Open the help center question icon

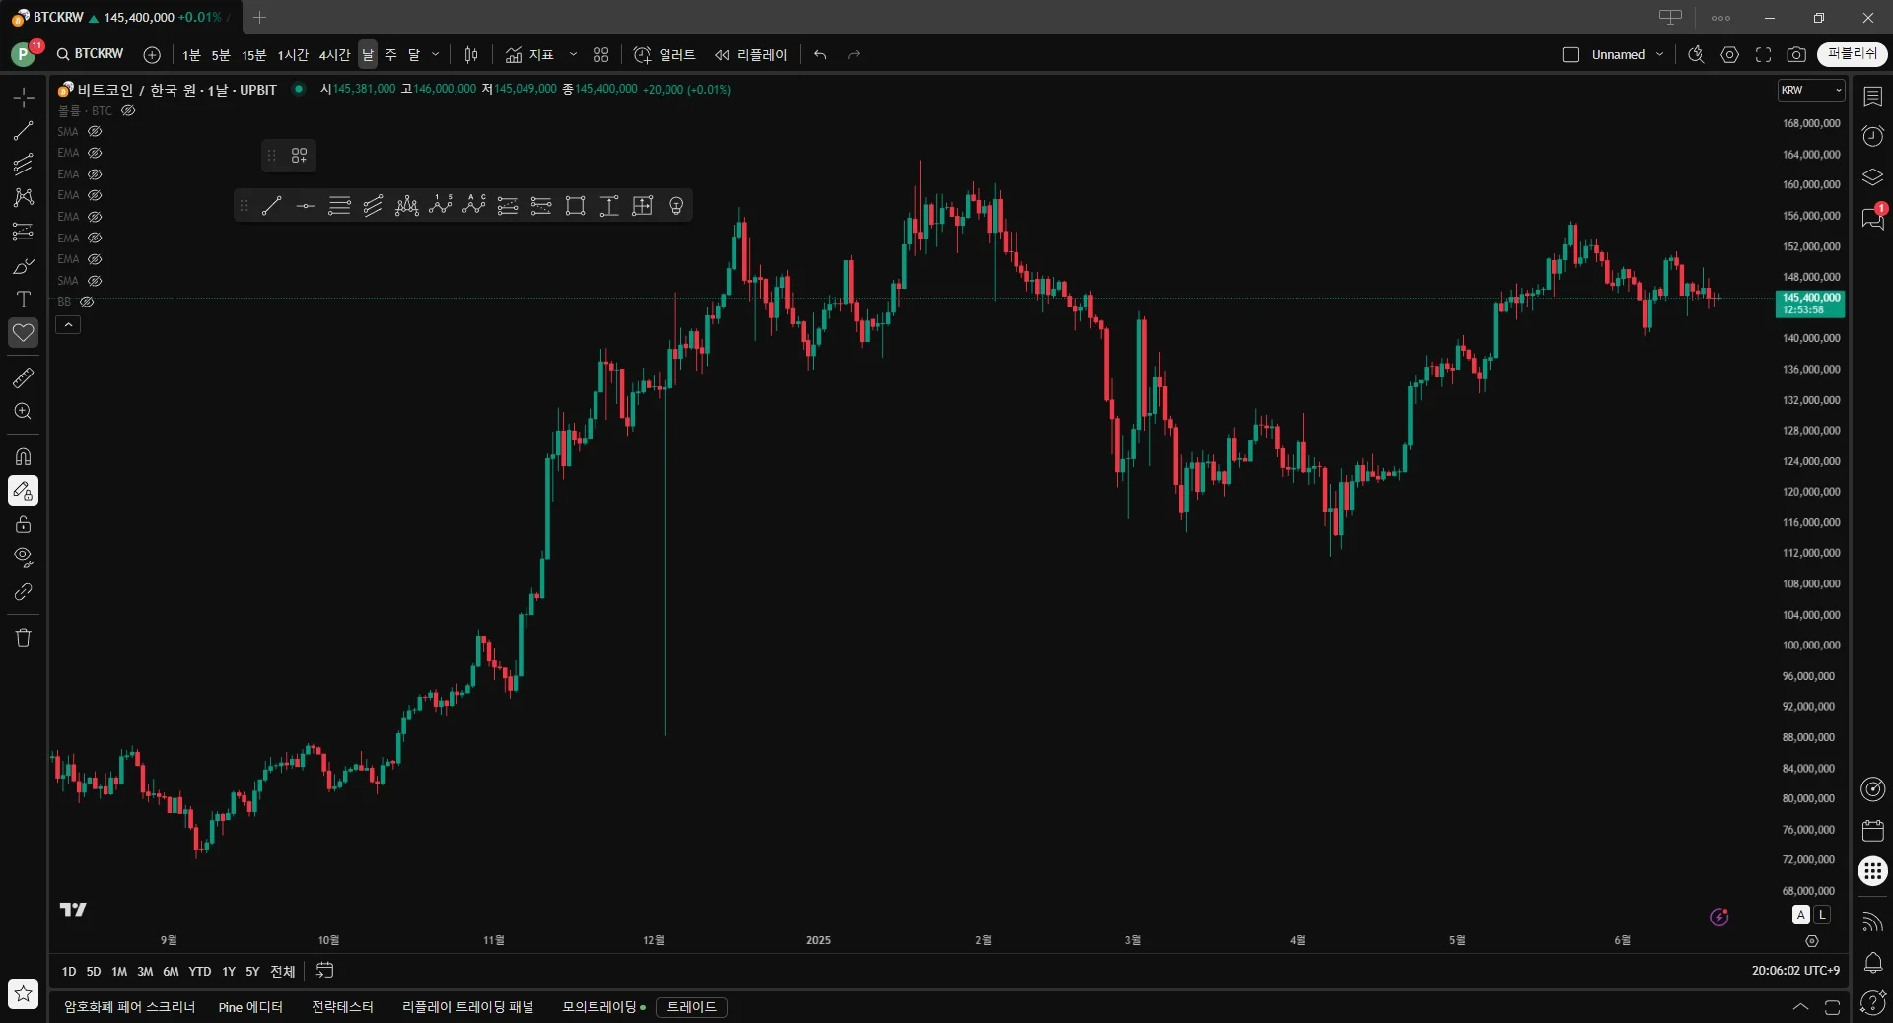pos(1872,1003)
